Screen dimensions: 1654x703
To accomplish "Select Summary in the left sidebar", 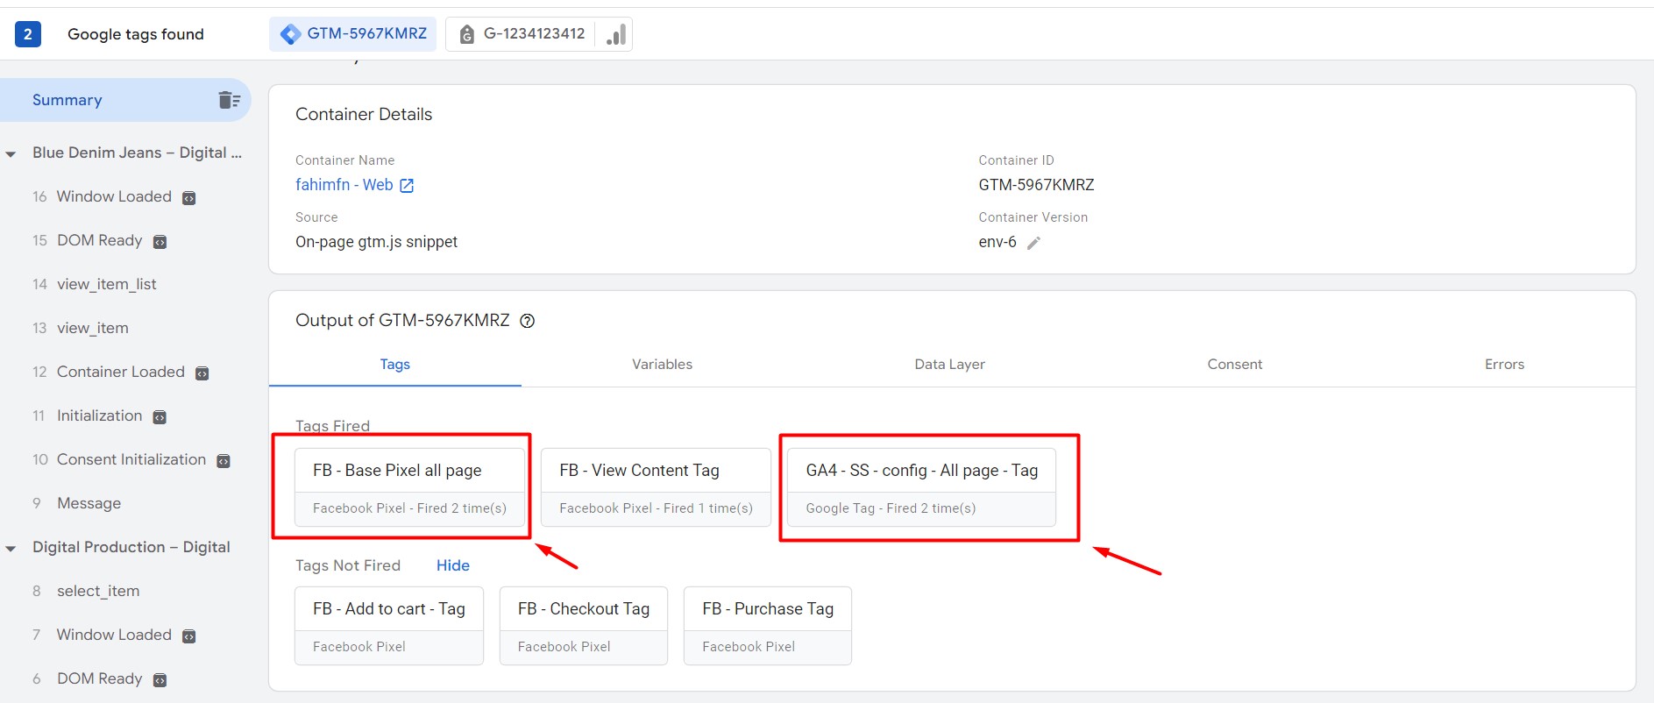I will [x=125, y=100].
